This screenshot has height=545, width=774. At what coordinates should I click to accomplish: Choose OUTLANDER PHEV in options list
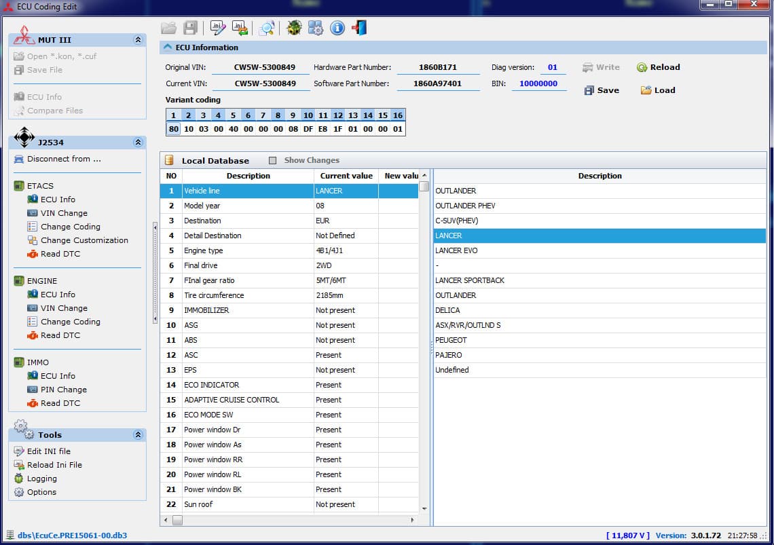(600, 206)
